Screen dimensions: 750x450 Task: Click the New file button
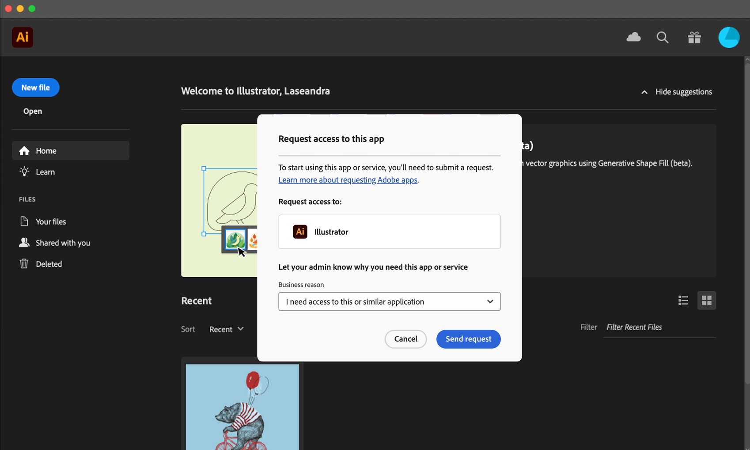tap(35, 88)
